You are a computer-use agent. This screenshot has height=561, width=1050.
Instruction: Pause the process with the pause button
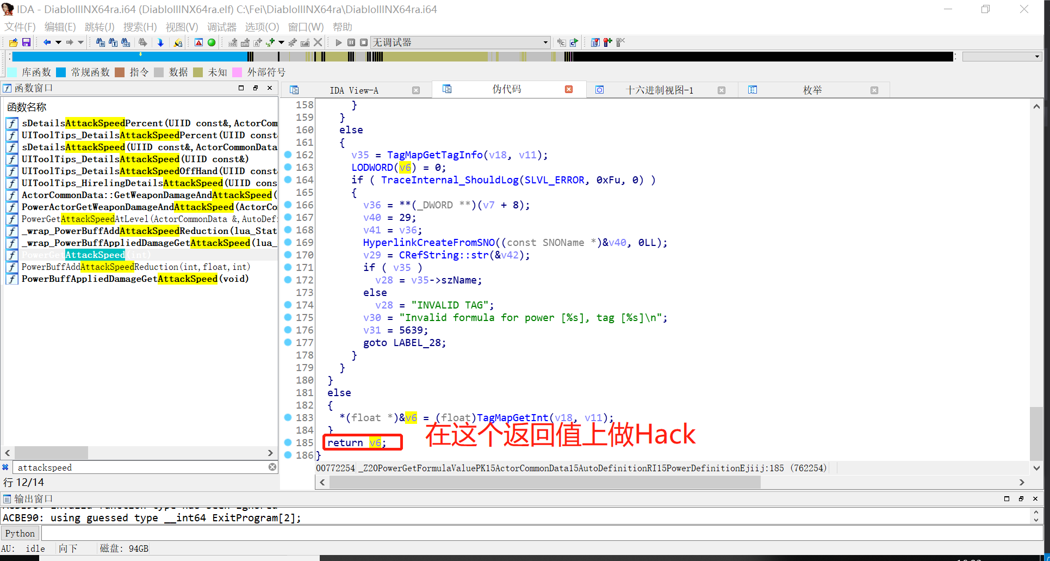pos(351,42)
